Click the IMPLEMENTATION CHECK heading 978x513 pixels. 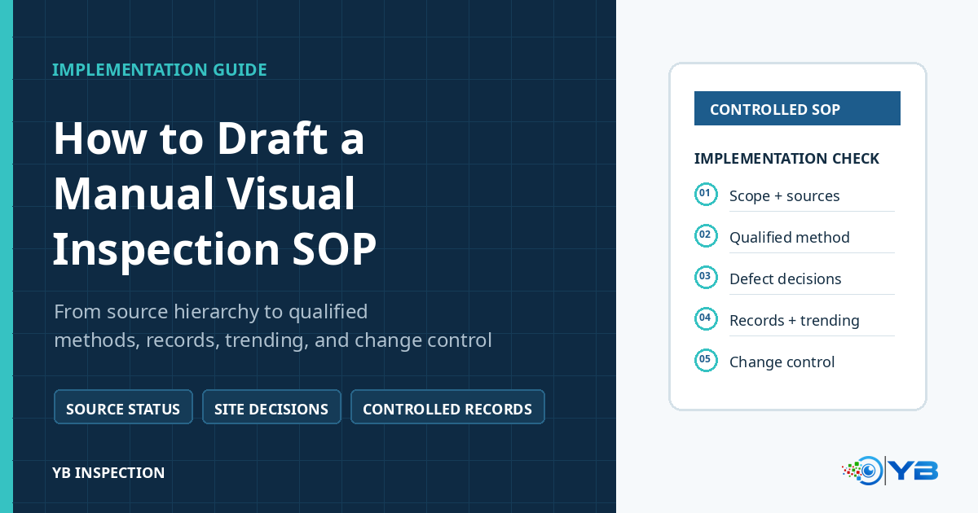(786, 159)
